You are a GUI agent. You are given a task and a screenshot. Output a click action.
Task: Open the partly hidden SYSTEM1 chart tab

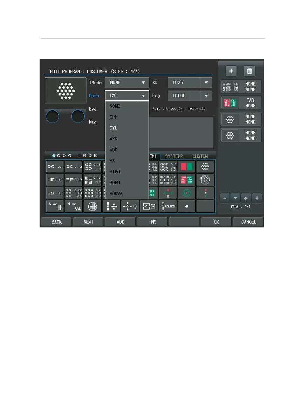[154, 156]
